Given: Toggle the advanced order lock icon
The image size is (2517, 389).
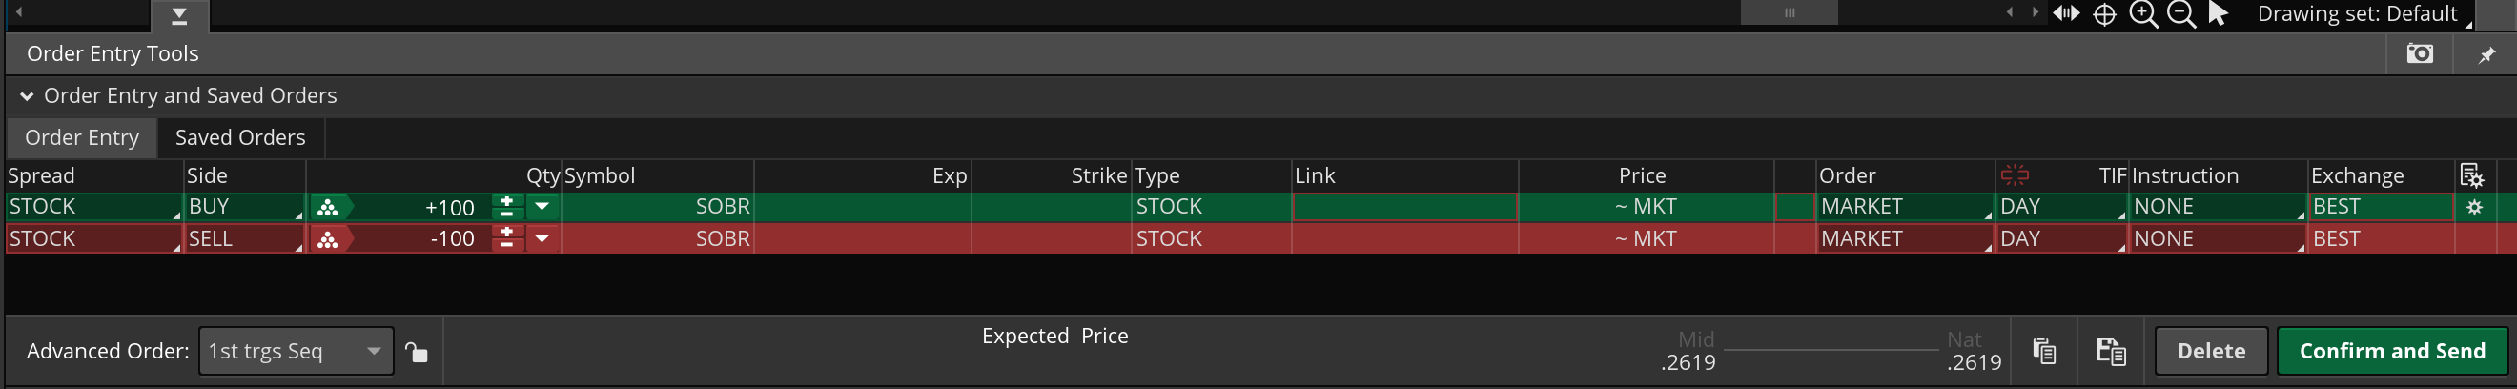Looking at the screenshot, I should pos(418,352).
